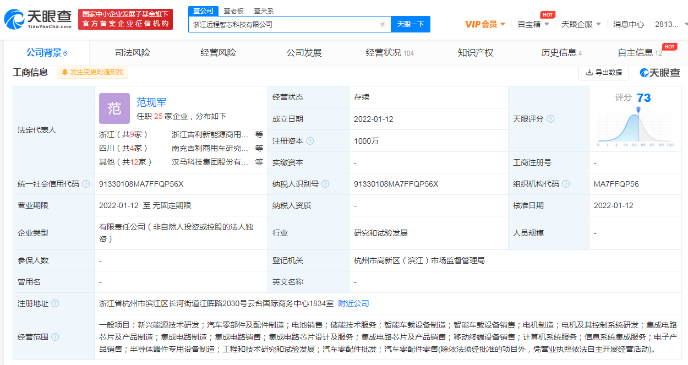Click the 天眼评分 score distribution chart
Screen dimensions: 688x365
636,127
